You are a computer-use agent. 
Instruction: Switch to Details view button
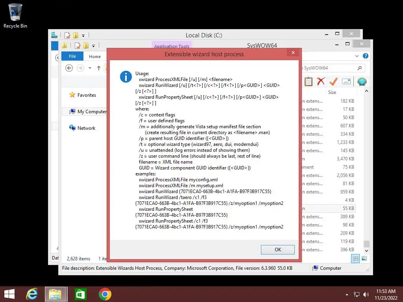[355, 259]
